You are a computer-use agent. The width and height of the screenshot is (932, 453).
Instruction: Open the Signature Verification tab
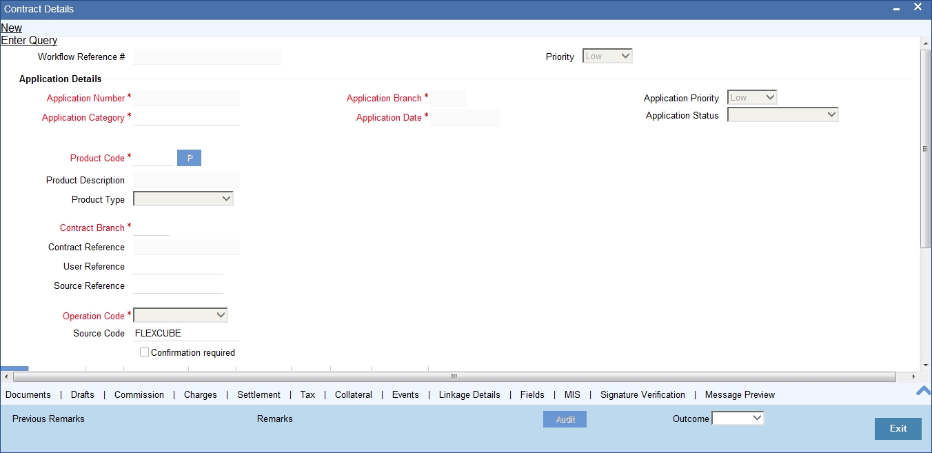click(x=642, y=395)
